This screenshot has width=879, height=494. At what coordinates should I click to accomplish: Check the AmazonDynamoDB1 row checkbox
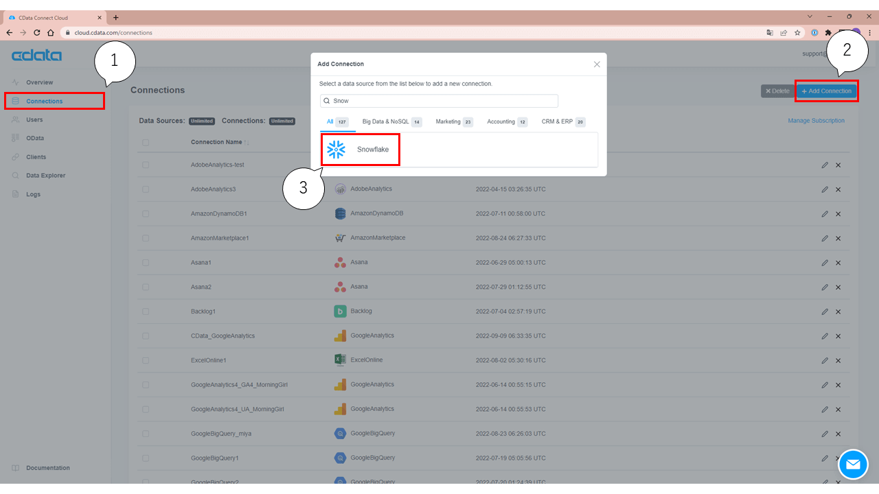(x=146, y=213)
